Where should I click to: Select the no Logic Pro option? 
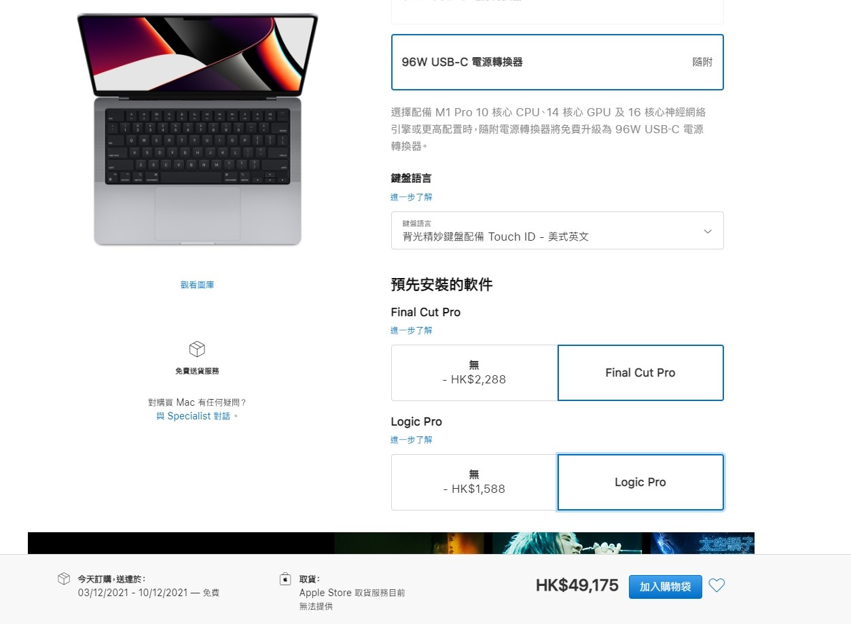(474, 482)
